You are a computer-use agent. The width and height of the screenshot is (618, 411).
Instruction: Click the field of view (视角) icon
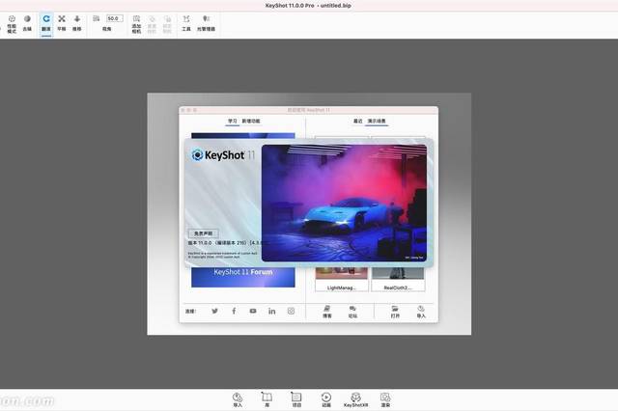pos(97,18)
